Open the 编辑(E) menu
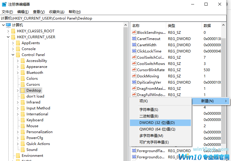Screen dimensions: 231x161 (x=23, y=12)
